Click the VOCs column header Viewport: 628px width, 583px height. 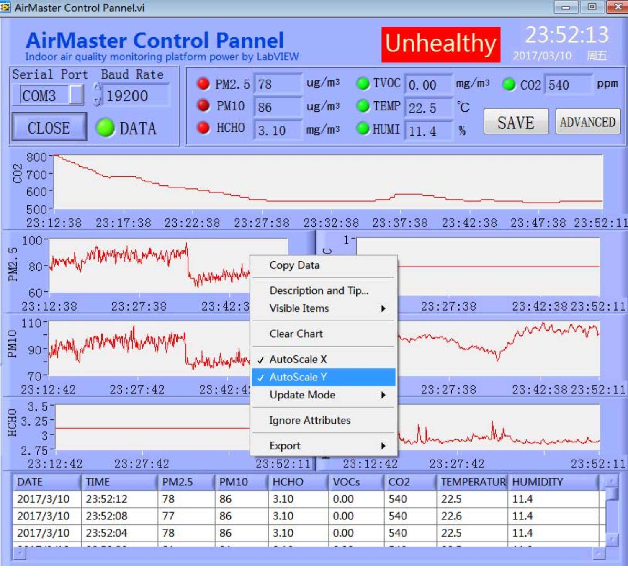pyautogui.click(x=356, y=482)
